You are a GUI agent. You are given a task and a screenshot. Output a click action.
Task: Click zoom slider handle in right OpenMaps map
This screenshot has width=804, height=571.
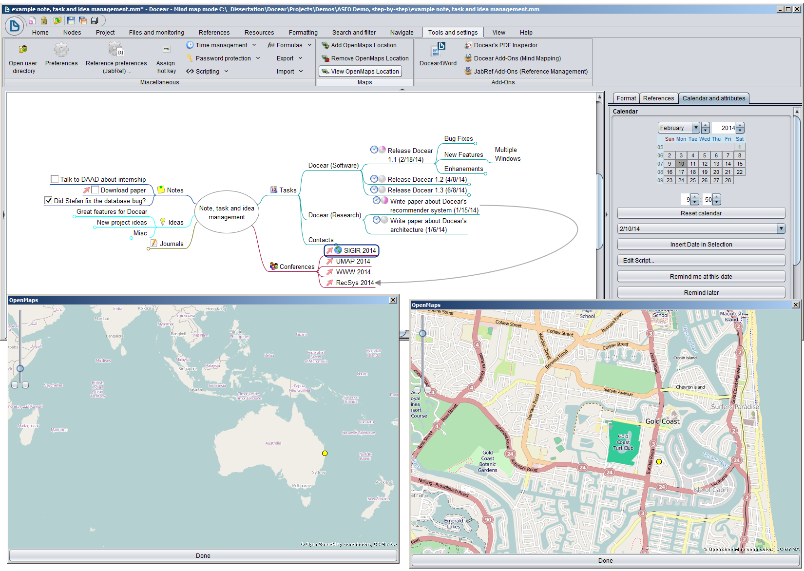pos(422,333)
